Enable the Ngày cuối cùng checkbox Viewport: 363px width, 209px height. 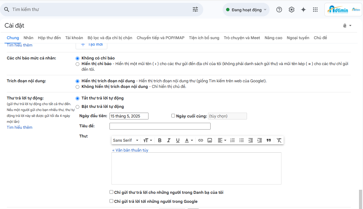[173, 115]
